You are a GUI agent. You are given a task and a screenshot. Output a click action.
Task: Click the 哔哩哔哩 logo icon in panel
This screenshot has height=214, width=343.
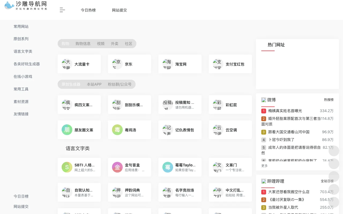pos(264,181)
